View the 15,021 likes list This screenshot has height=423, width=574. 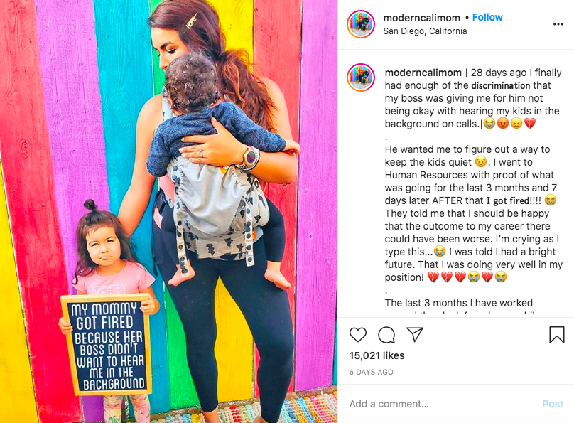tap(377, 355)
